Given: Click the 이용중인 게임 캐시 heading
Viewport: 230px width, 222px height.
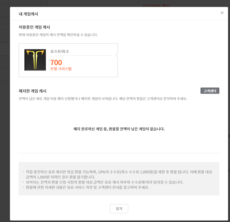Looking at the screenshot, I should pos(34,27).
